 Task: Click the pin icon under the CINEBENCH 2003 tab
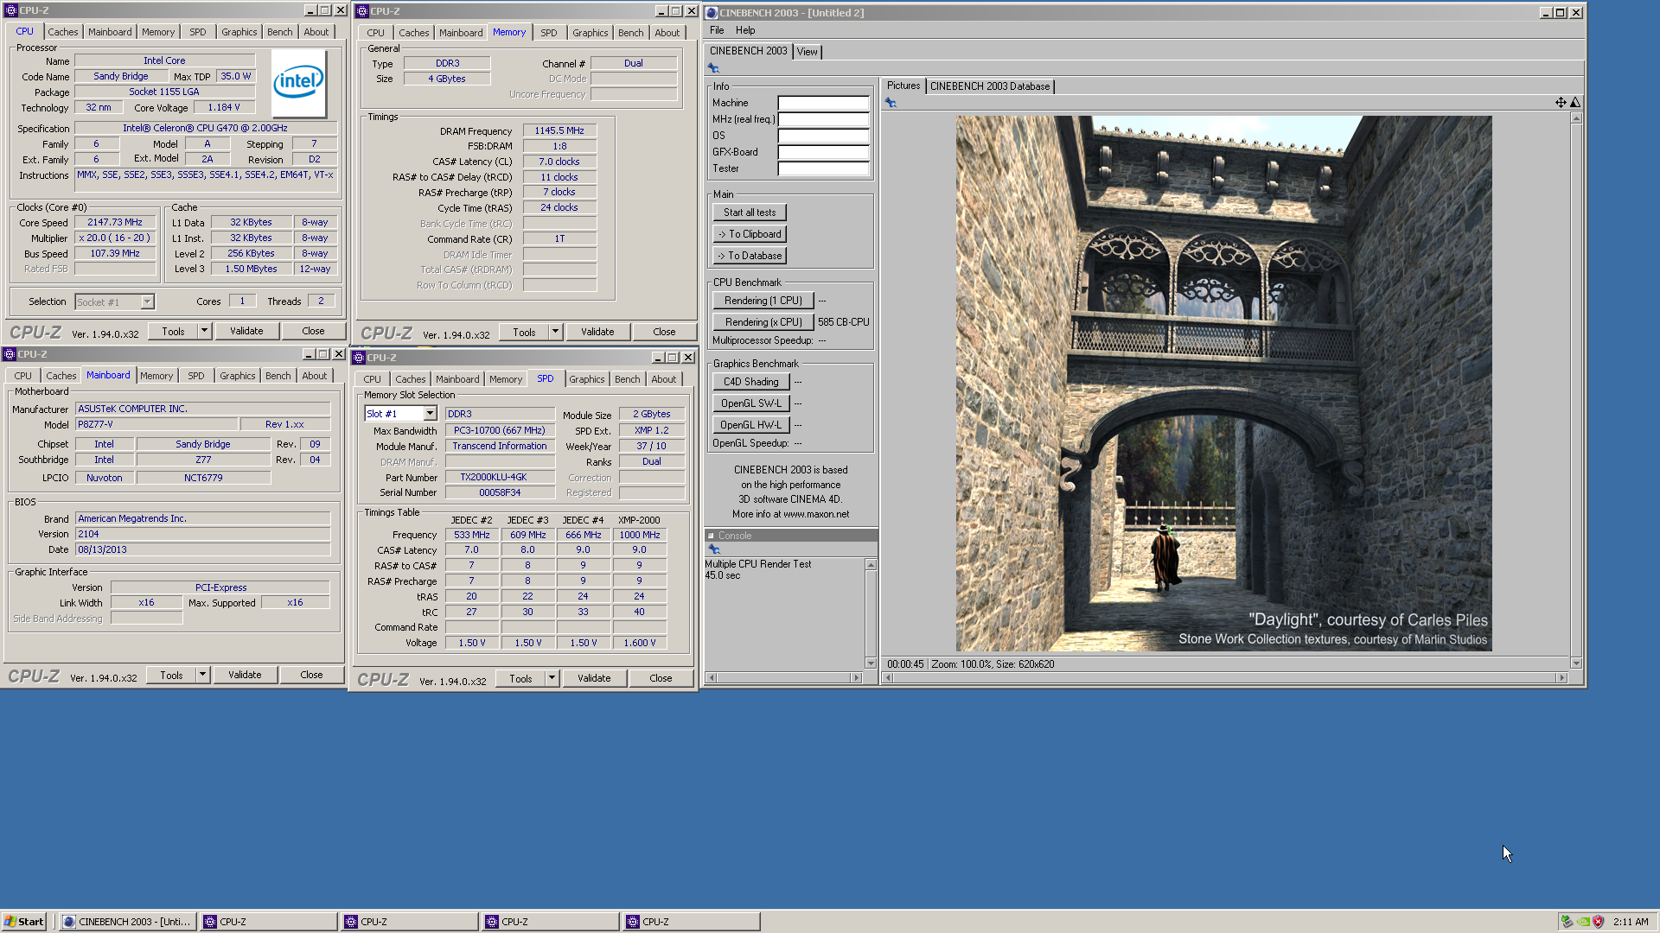click(713, 68)
